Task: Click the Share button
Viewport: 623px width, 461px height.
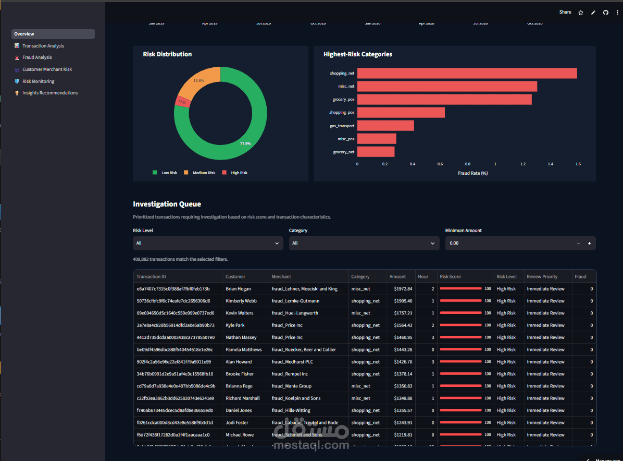Action: click(x=565, y=13)
